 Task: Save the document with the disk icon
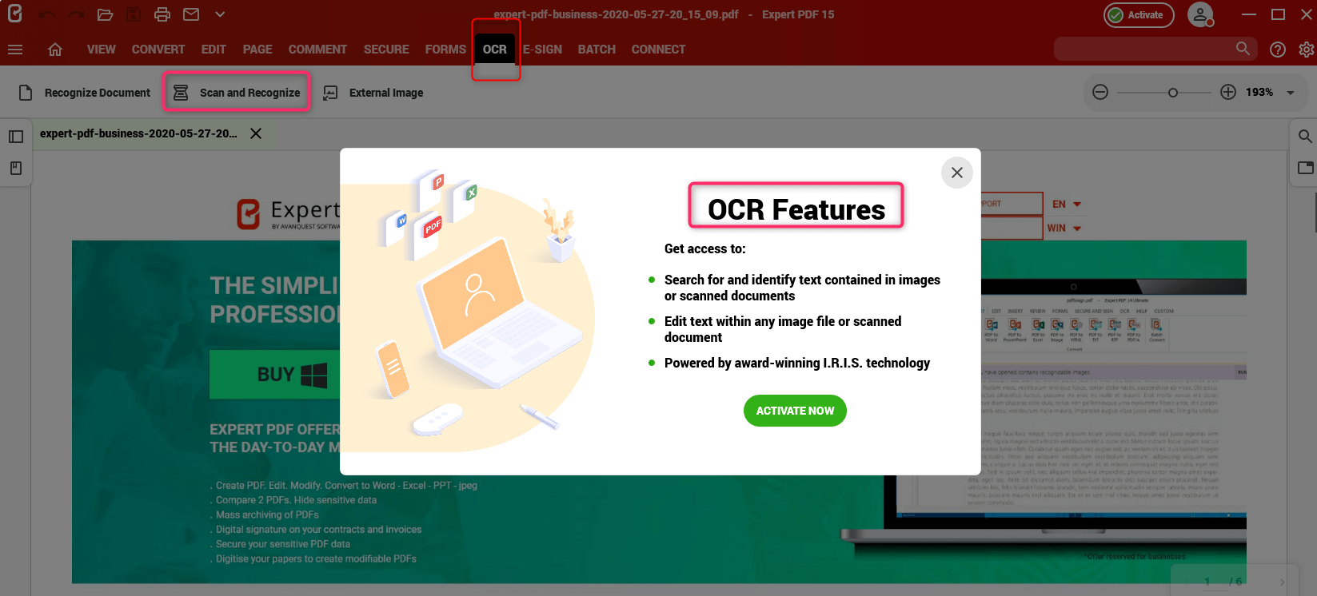click(x=134, y=14)
